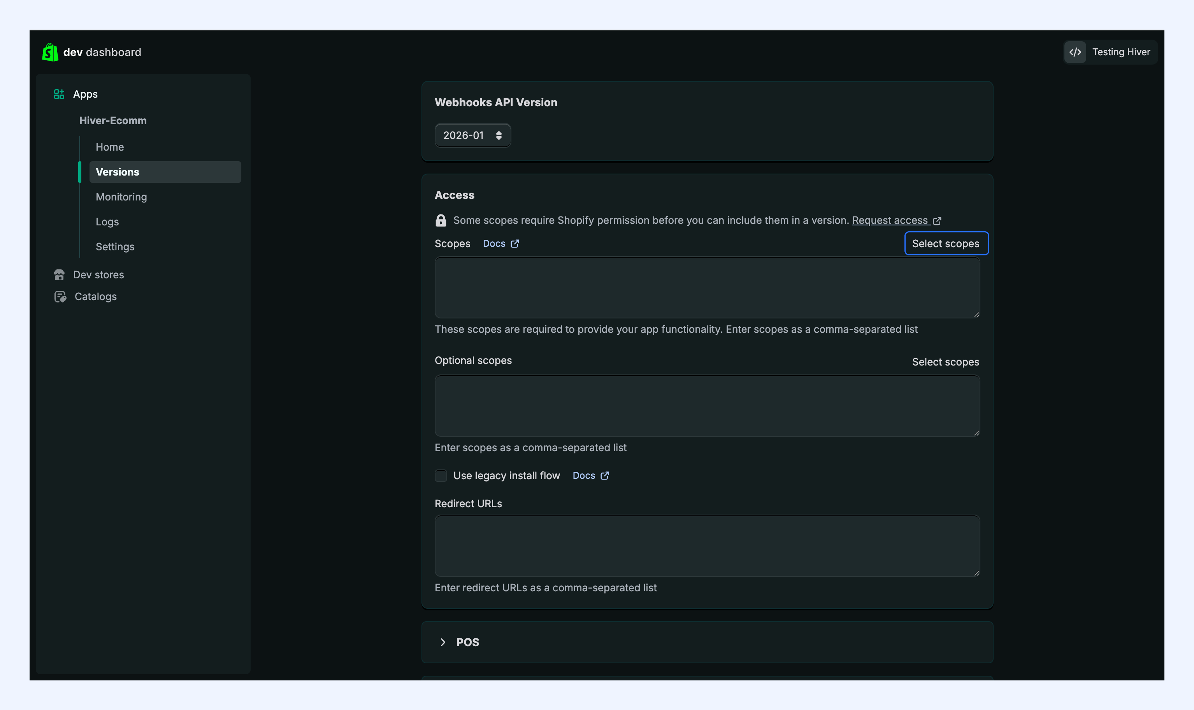Open Logs in the sidebar
Screen dimensions: 1194x710
coord(107,222)
